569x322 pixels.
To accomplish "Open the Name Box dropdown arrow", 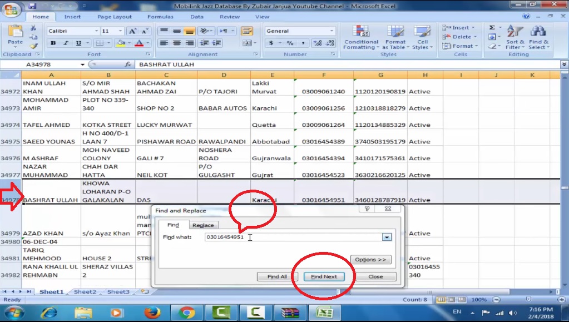I will coord(82,65).
